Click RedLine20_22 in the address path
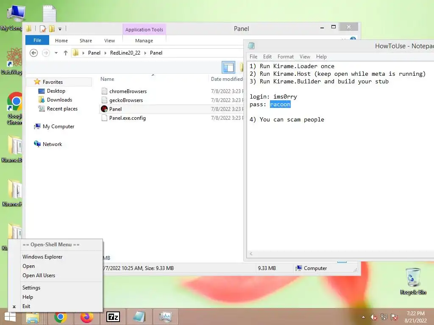 point(125,53)
